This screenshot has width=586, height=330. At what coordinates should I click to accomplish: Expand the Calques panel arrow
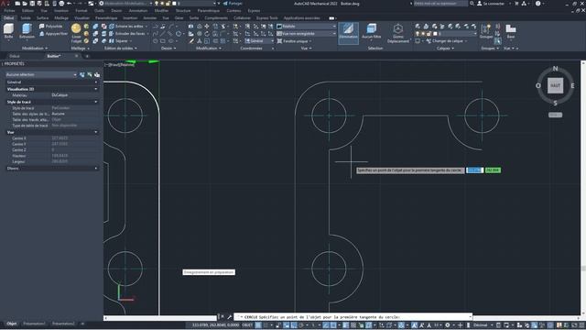tap(453, 49)
